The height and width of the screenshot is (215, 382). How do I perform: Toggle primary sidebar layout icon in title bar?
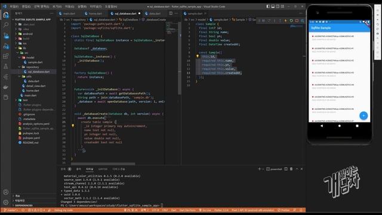pos(268,7)
